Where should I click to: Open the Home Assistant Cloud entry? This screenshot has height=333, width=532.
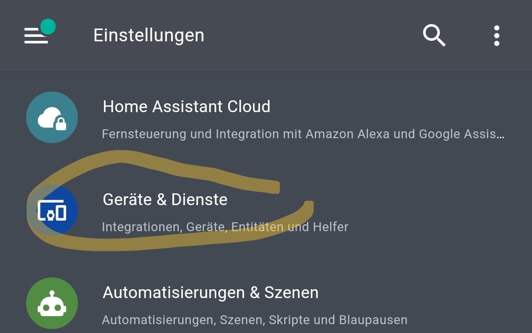(x=186, y=107)
